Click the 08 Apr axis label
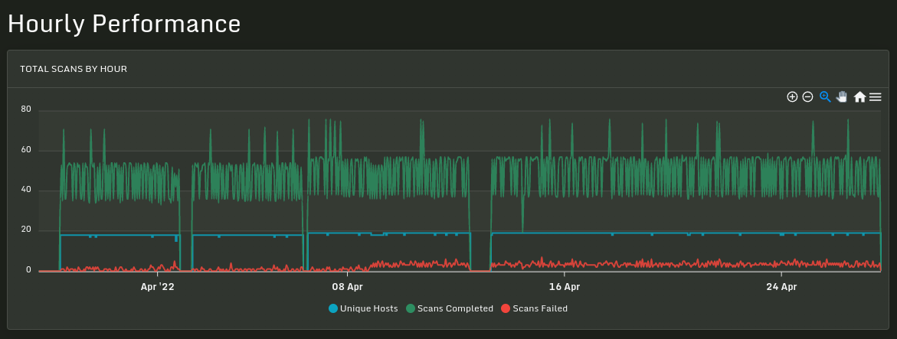Viewport: 897px width, 339px height. tap(347, 287)
